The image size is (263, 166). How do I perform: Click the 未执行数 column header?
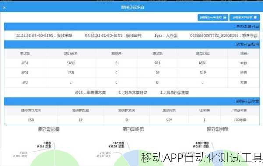[71, 53]
